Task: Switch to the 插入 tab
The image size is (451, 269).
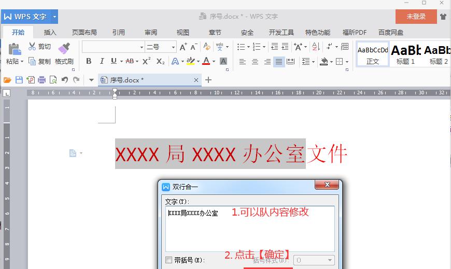Action: tap(50, 33)
